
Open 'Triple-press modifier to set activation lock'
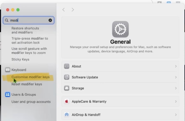pos(30,40)
